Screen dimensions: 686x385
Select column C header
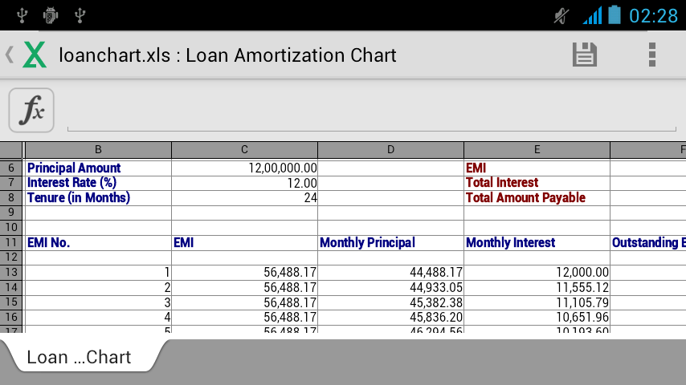tap(244, 150)
